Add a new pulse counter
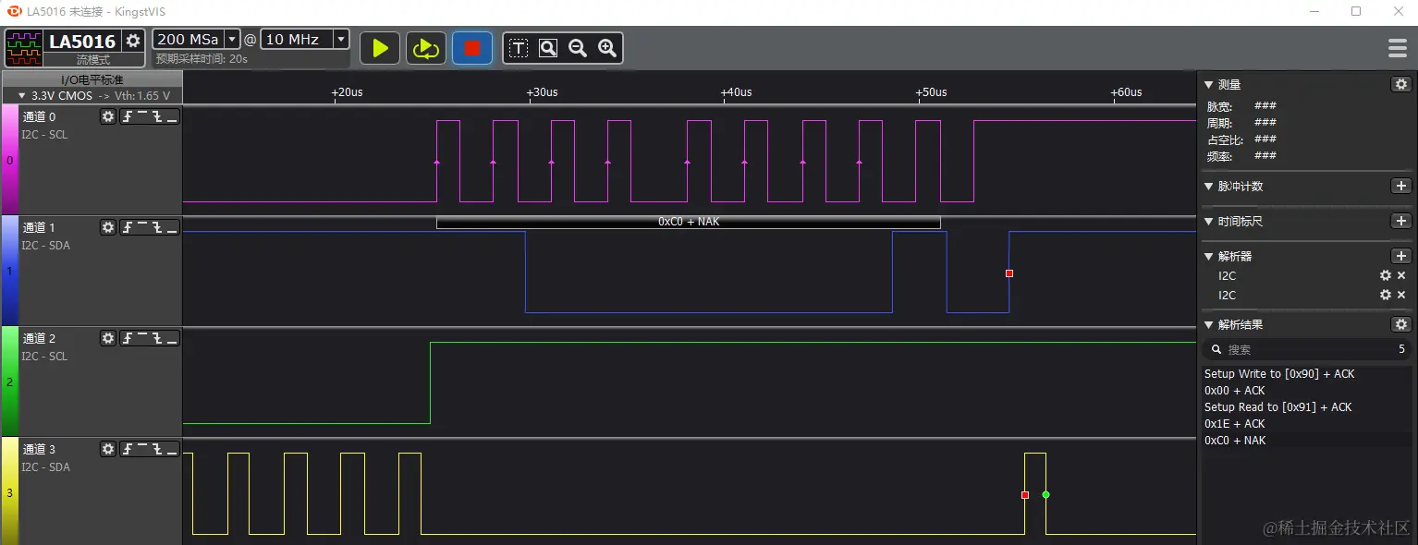 coord(1401,186)
